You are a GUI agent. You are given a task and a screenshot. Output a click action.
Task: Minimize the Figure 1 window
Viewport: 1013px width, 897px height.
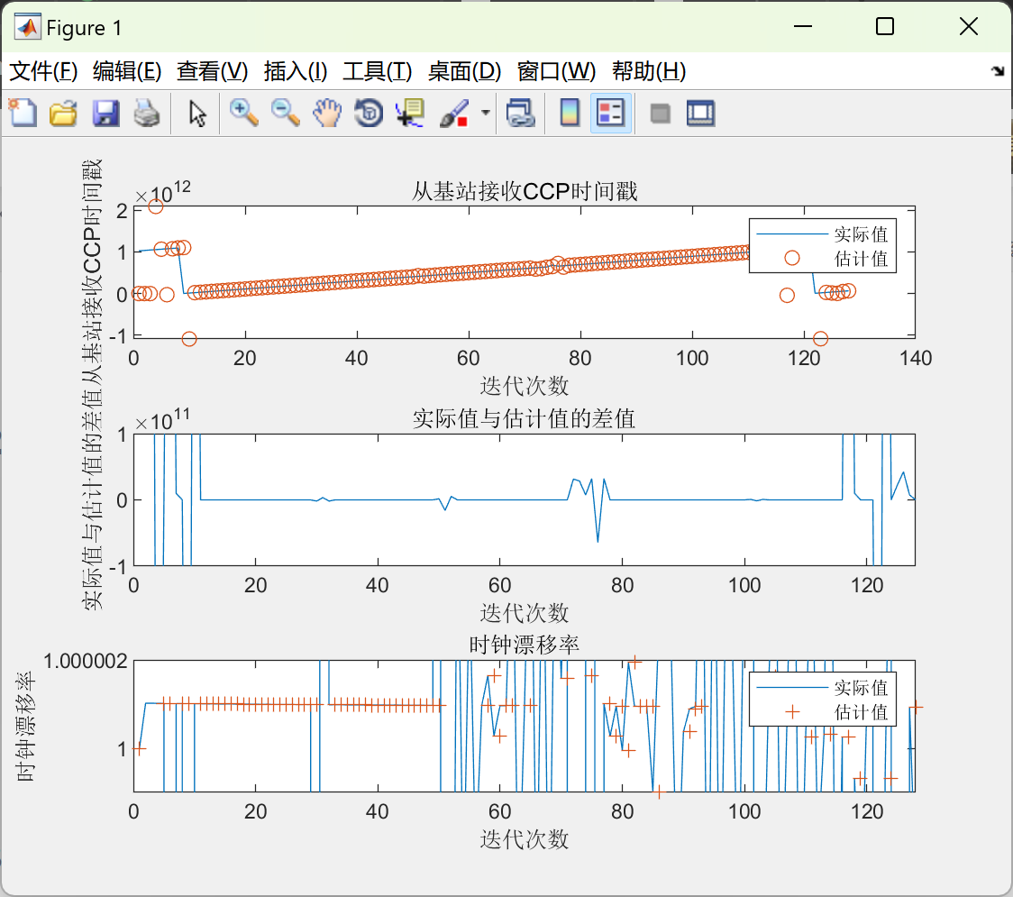(x=802, y=26)
